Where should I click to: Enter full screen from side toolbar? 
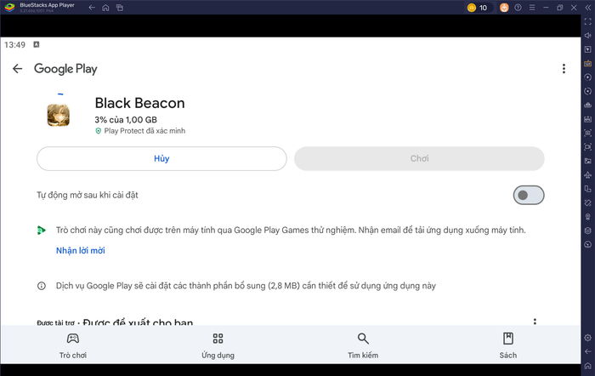click(588, 21)
